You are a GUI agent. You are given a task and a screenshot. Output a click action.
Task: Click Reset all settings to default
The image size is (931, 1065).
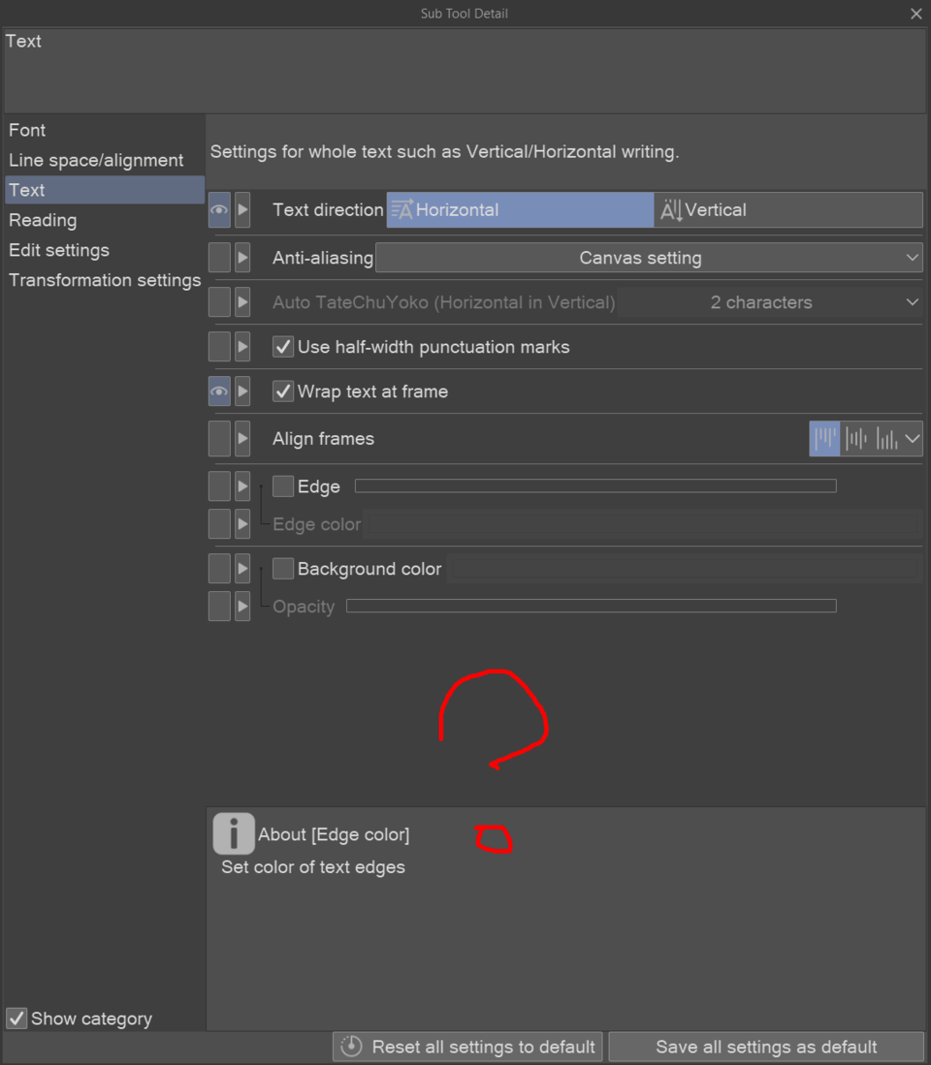467,1047
